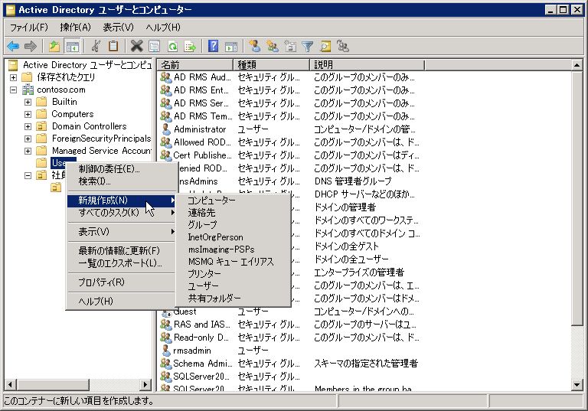Select InetOrgPerson in the submenu
Viewport: 588px width, 411px height.
point(234,237)
